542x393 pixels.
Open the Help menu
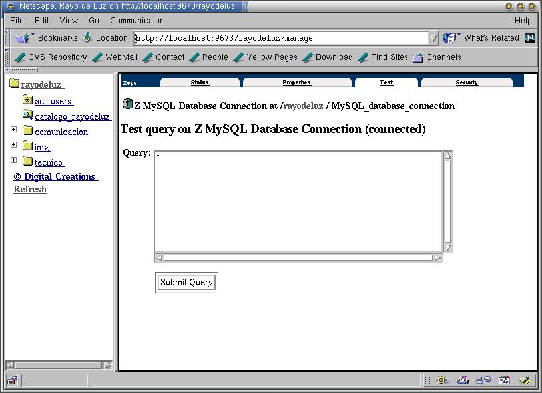523,21
